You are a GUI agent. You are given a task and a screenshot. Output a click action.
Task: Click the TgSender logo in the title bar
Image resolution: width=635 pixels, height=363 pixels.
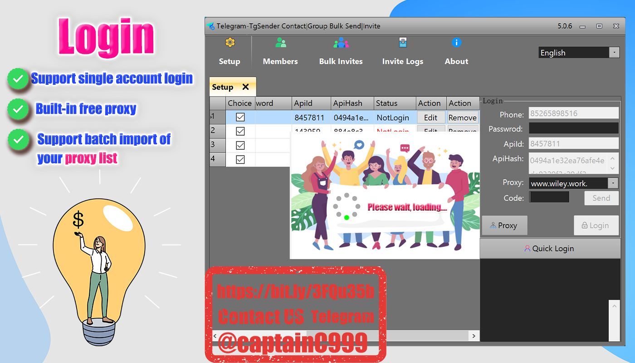[210, 26]
